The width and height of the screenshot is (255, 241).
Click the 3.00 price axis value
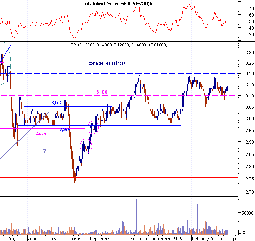(250, 118)
